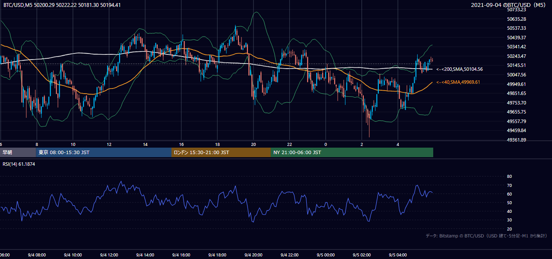The height and width of the screenshot is (259, 552).
Task: Click RSI axis level 70
Action: point(509,186)
